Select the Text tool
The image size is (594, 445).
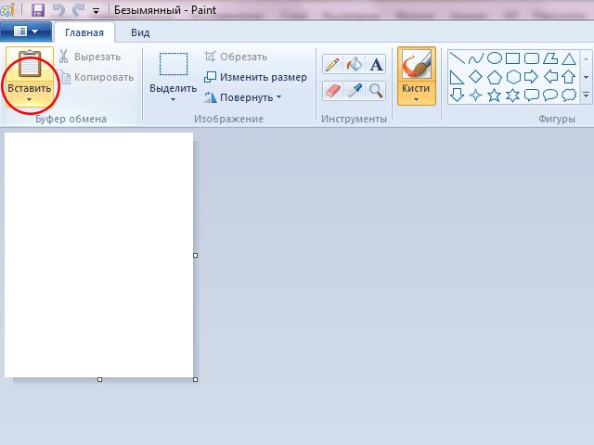tap(376, 64)
